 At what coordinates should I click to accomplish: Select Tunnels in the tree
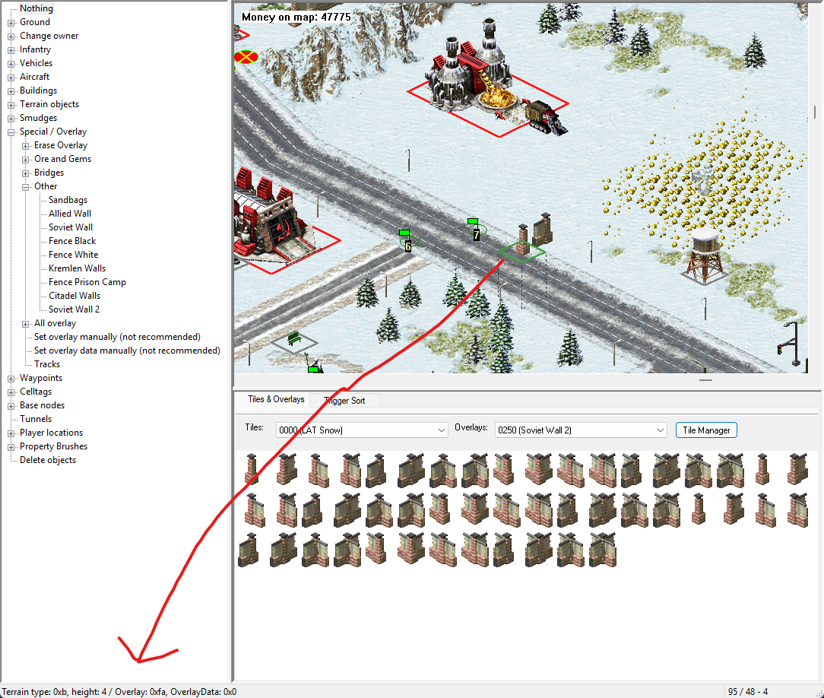pyautogui.click(x=36, y=419)
